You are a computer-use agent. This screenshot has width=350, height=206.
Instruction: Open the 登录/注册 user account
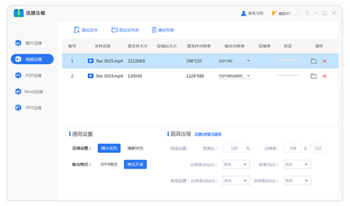coord(252,13)
